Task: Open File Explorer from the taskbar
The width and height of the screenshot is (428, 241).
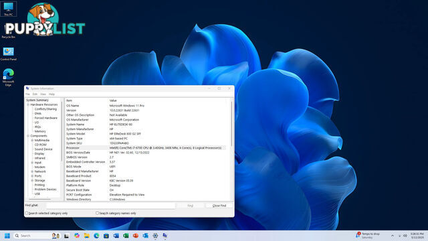Action: tap(86, 236)
